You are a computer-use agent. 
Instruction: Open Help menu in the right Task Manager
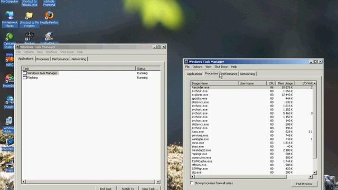click(x=234, y=67)
